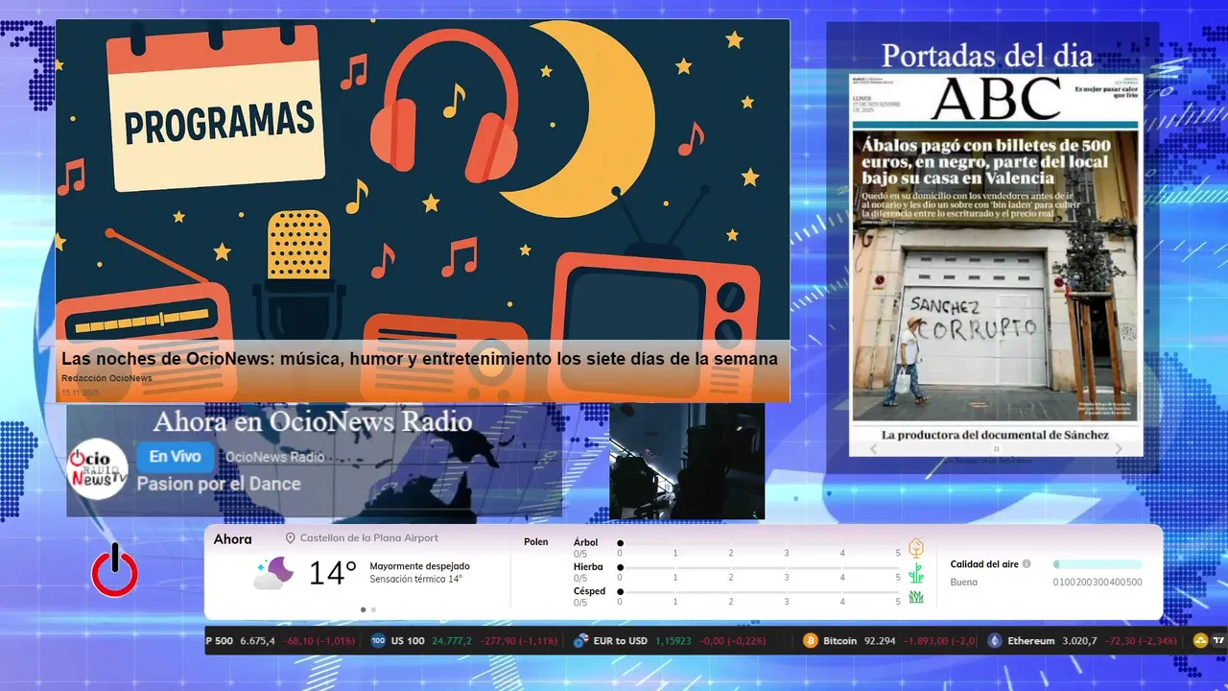Image resolution: width=1228 pixels, height=691 pixels.
Task: Click the Ethereum icon in ticker
Action: pos(995,640)
